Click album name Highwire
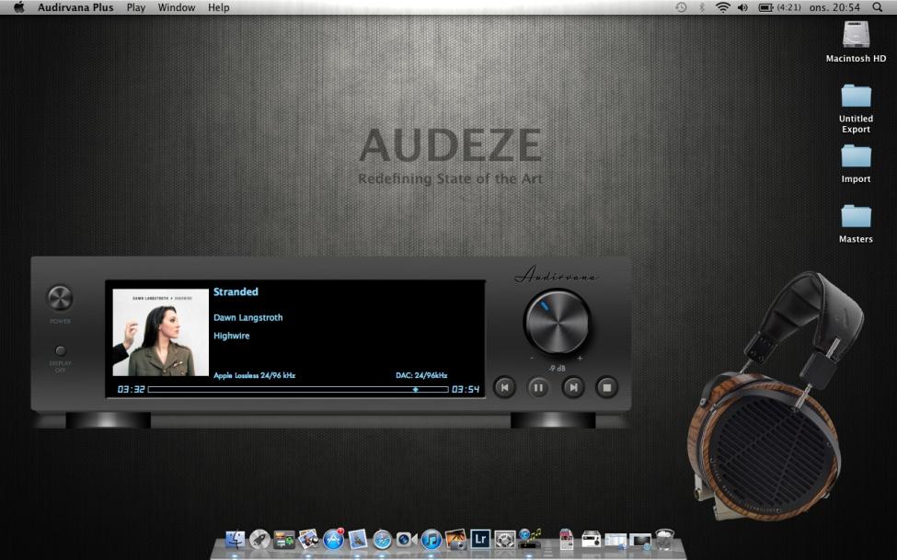This screenshot has width=897, height=560. [231, 336]
